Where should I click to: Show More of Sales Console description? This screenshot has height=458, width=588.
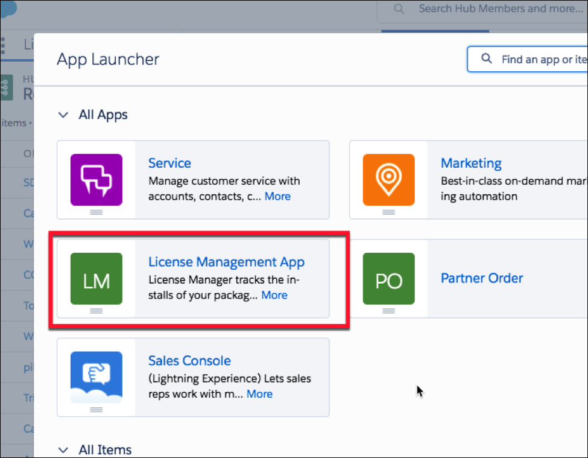pyautogui.click(x=259, y=394)
